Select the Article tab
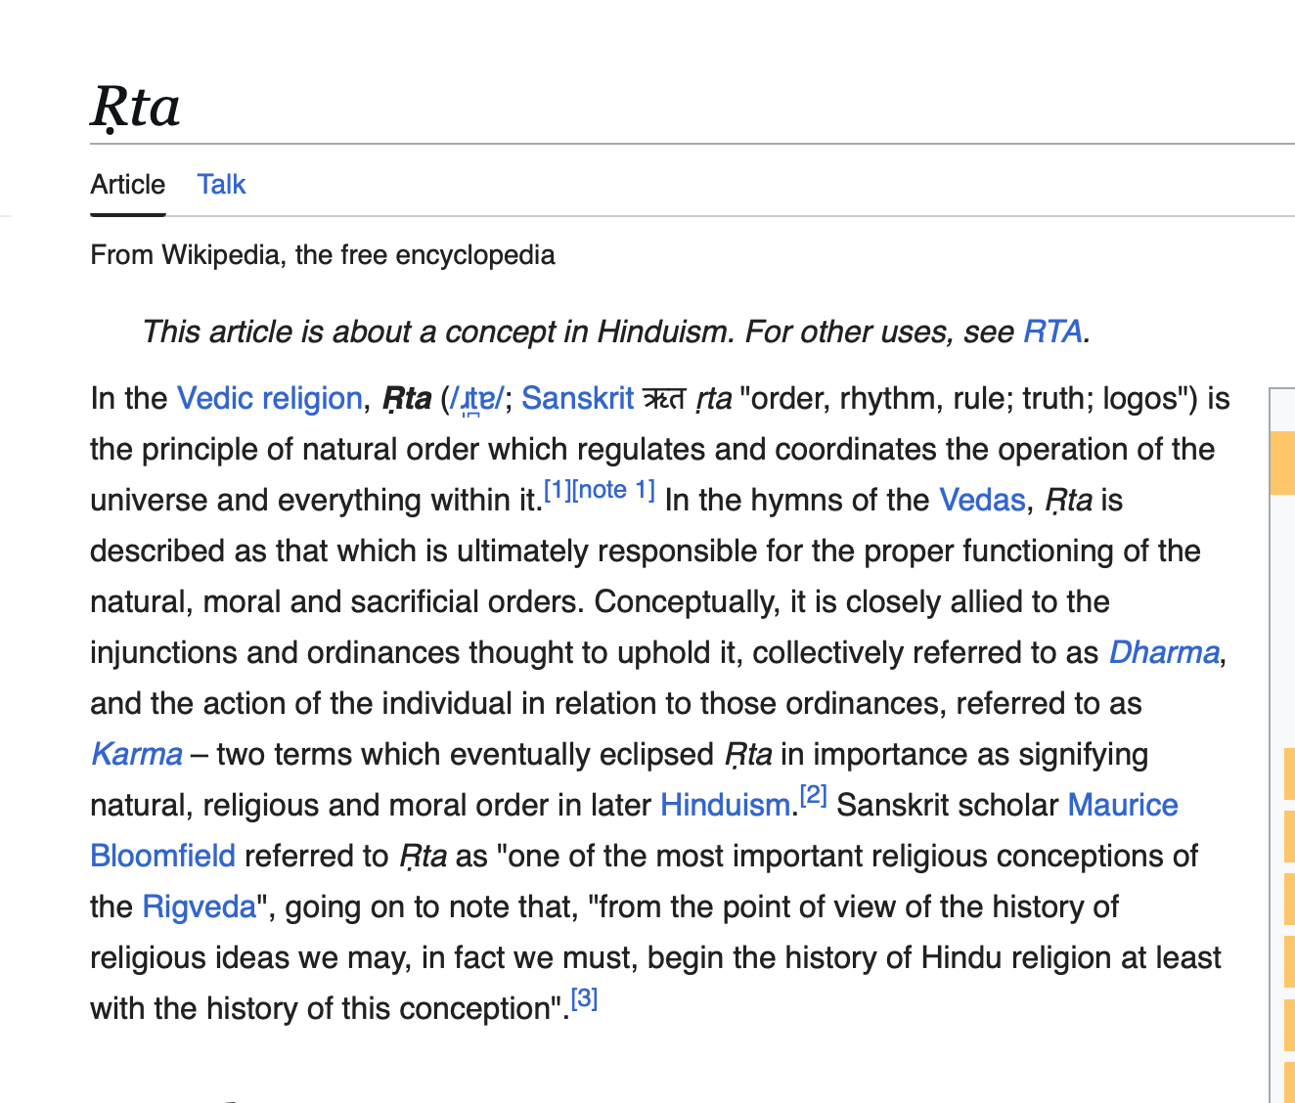 pos(128,184)
